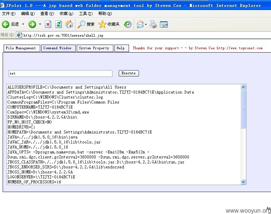Click the output vertical scrollbar thumb
Screen dimensions: 271x214
(243, 109)
